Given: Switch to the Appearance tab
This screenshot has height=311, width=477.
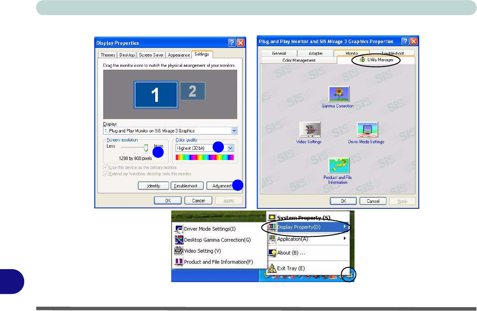Looking at the screenshot, I should coord(179,55).
